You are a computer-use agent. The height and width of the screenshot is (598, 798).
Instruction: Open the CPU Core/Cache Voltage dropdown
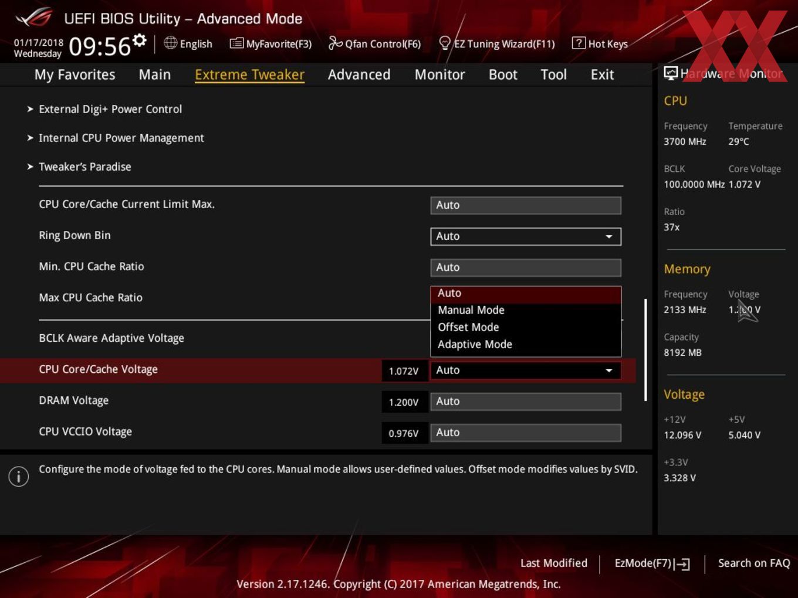pos(526,370)
